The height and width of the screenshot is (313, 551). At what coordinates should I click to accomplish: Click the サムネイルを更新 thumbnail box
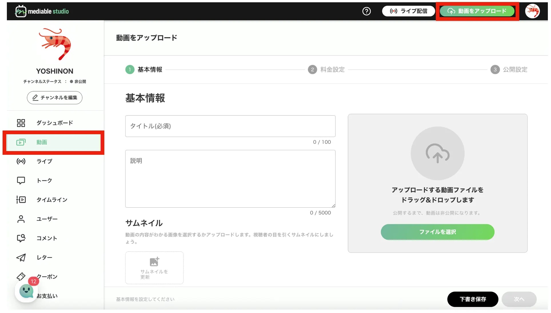click(x=154, y=268)
